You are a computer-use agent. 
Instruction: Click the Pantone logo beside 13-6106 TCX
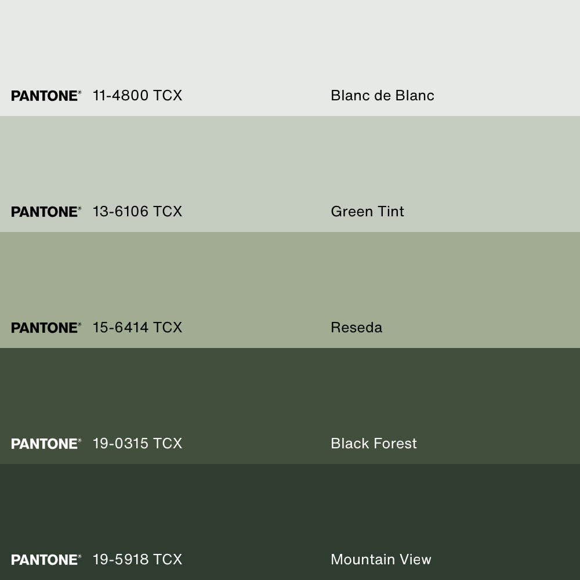click(46, 212)
